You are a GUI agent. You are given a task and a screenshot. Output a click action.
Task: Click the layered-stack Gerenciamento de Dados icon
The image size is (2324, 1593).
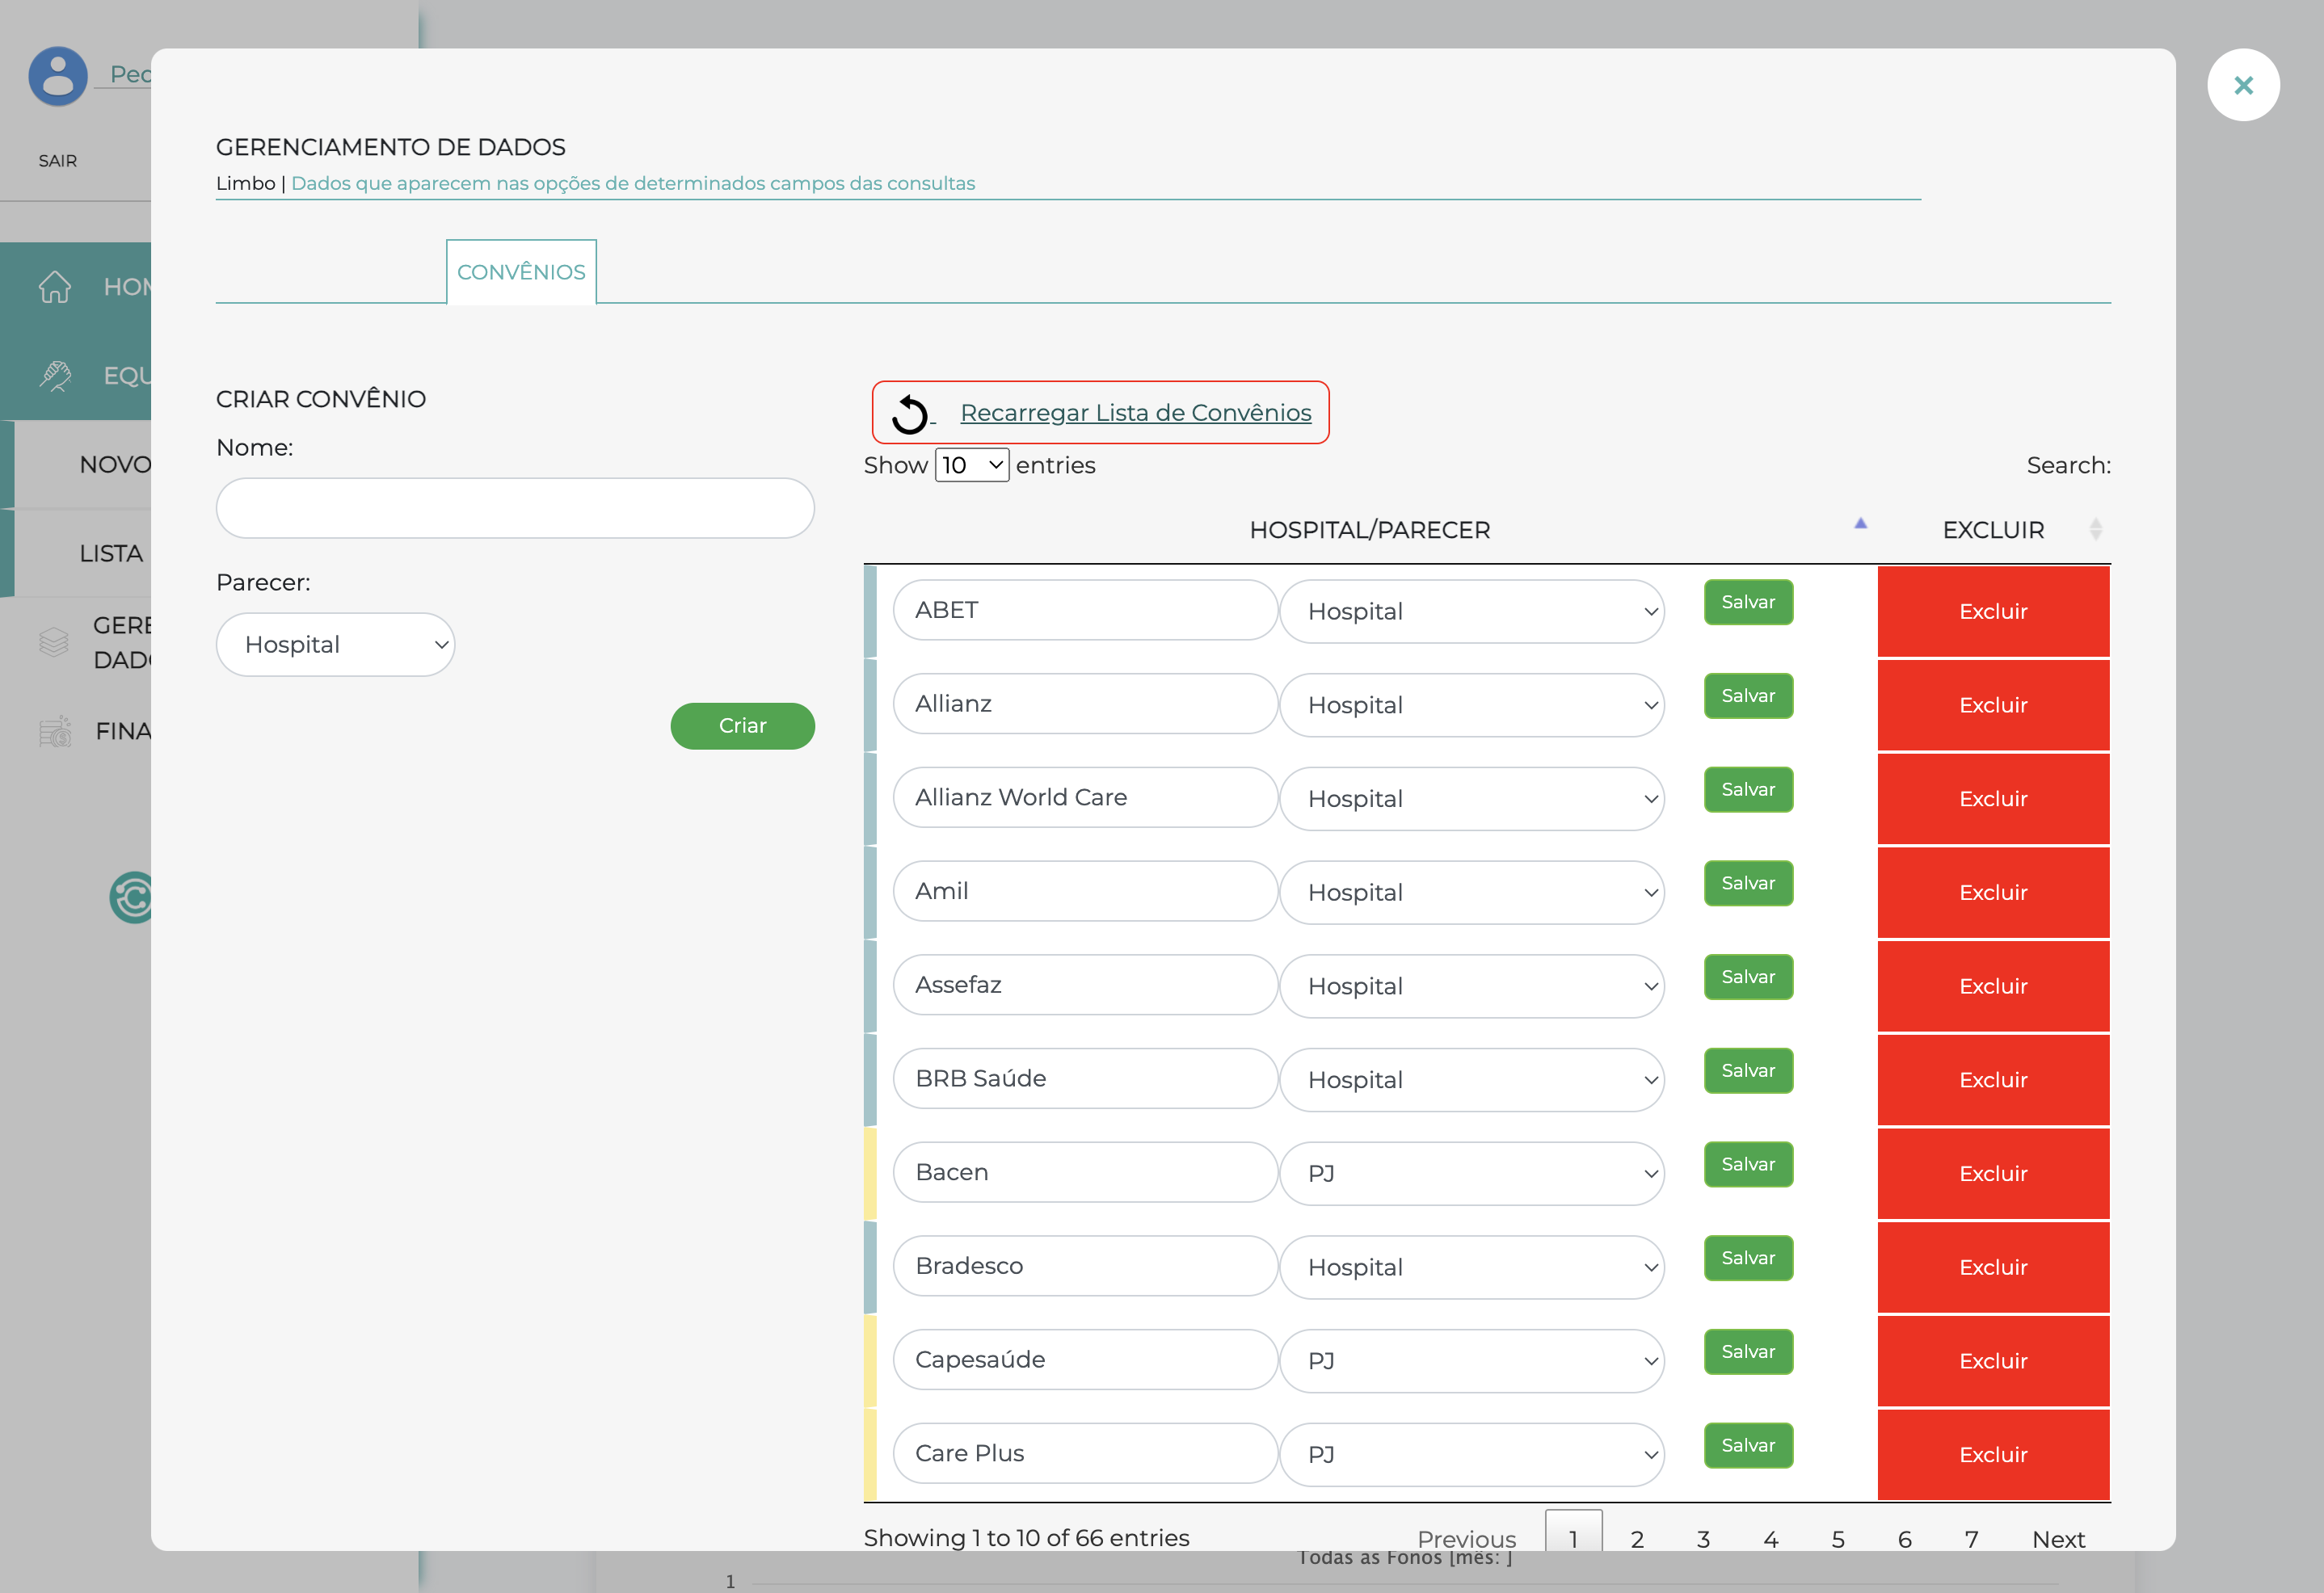click(x=55, y=641)
